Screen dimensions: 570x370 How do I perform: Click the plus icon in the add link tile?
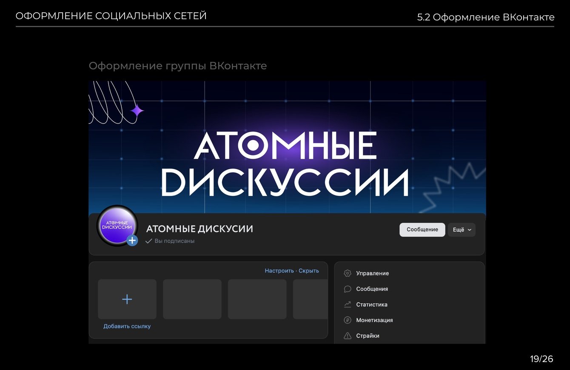point(127,299)
